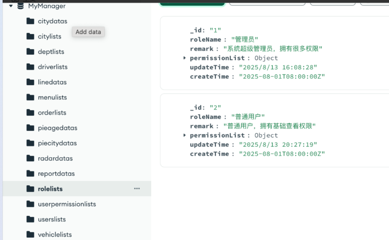Click createTime value in the 管理员 document

tap(282, 77)
